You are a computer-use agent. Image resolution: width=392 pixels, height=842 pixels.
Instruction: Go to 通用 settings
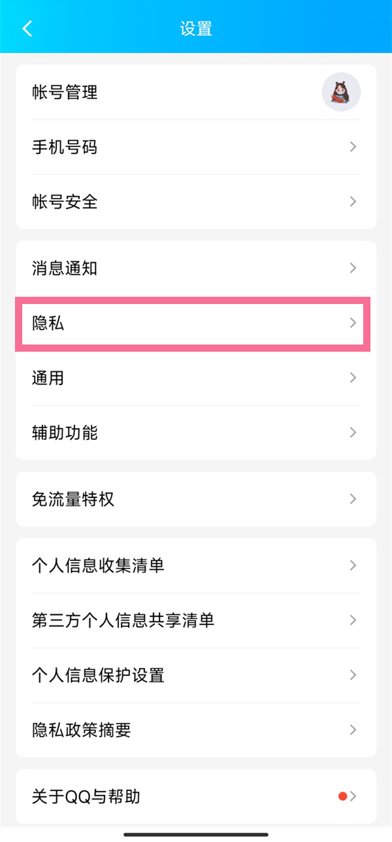coord(48,378)
